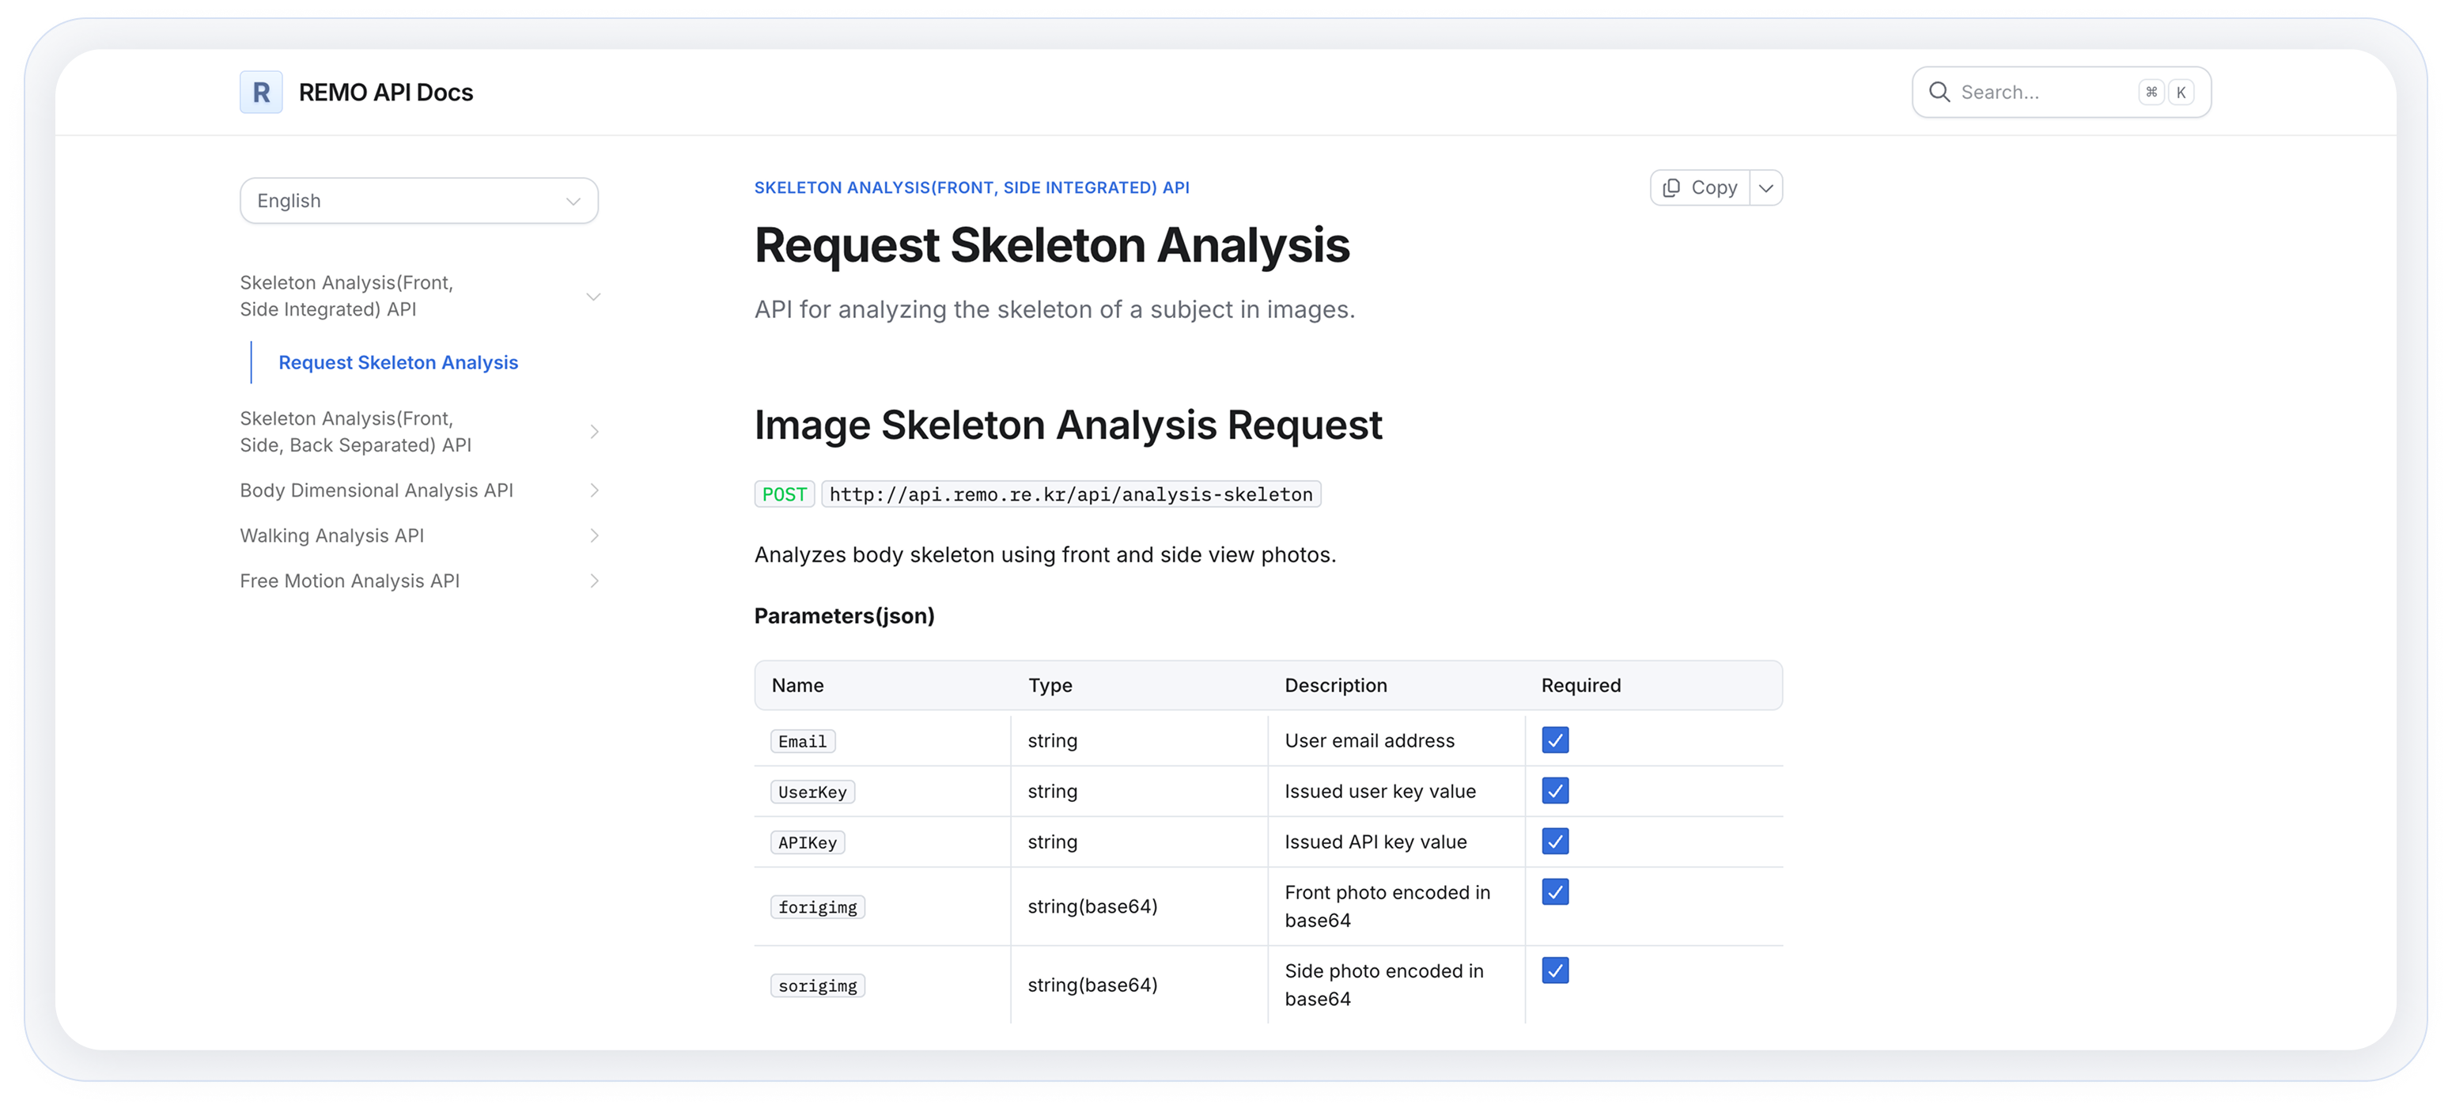2452x1112 pixels.
Task: Click the copy page icon
Action: [x=1671, y=188]
